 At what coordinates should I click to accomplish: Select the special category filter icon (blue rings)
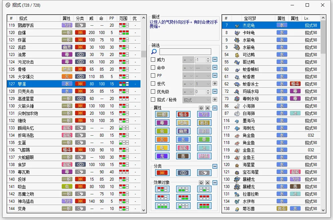(x=183, y=173)
